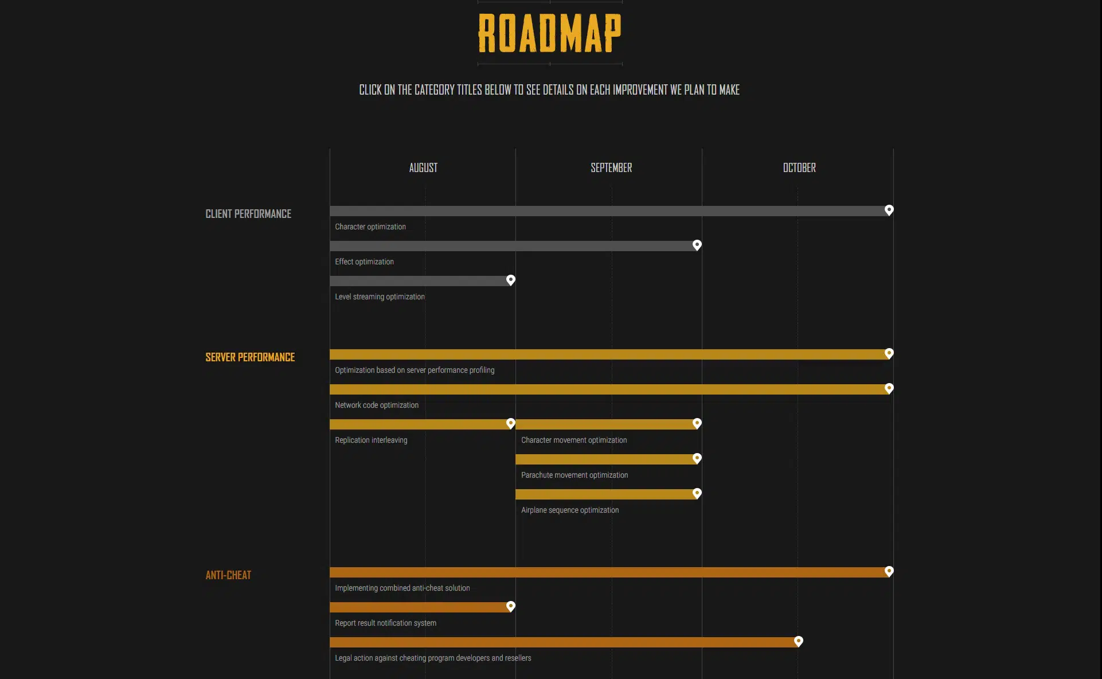Click the September column header
Screen dimensions: 1102x679
(x=611, y=168)
